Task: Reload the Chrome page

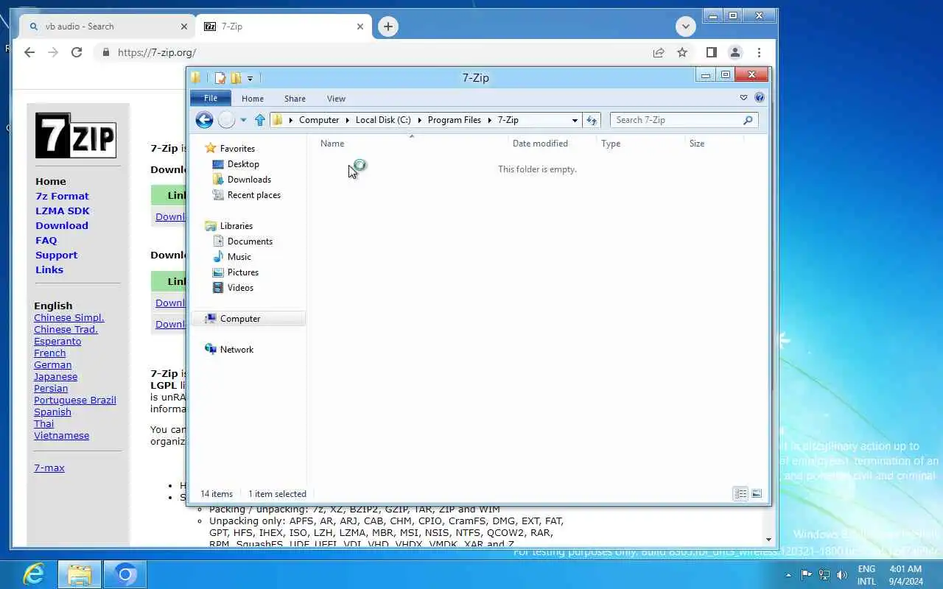Action: [77, 52]
